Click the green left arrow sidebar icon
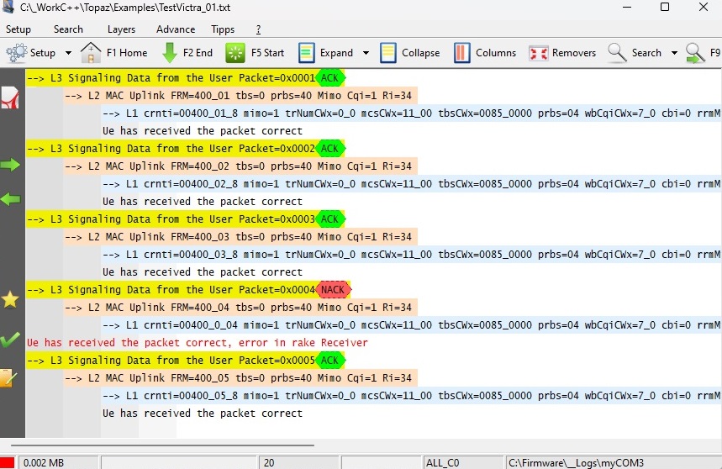 pyautogui.click(x=10, y=199)
